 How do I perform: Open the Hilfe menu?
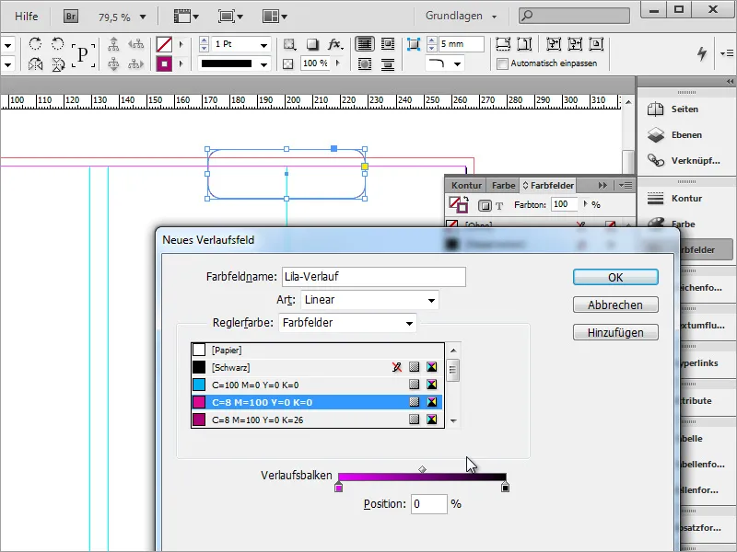[27, 17]
